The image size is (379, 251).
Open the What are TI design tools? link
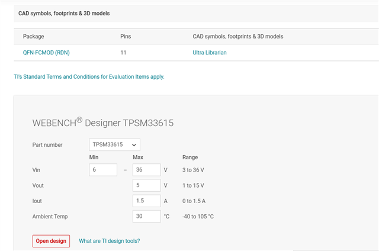click(x=109, y=241)
